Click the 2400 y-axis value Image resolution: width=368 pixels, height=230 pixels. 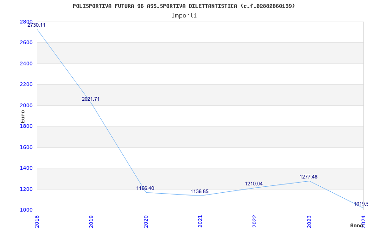[26, 63]
